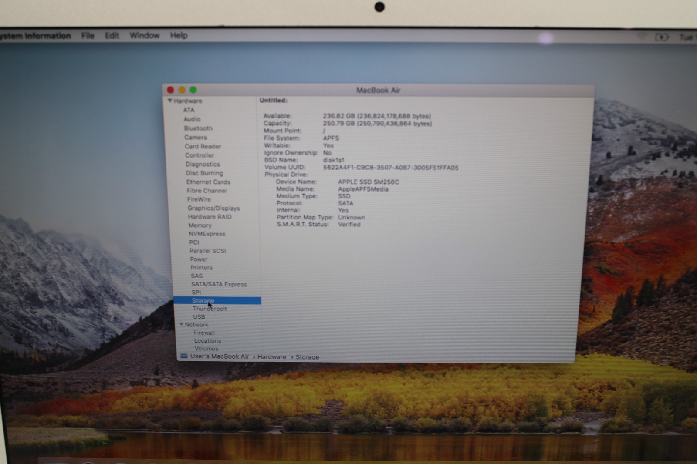The width and height of the screenshot is (697, 464).
Task: Select Hardware RAID in the sidebar
Action: tap(210, 217)
